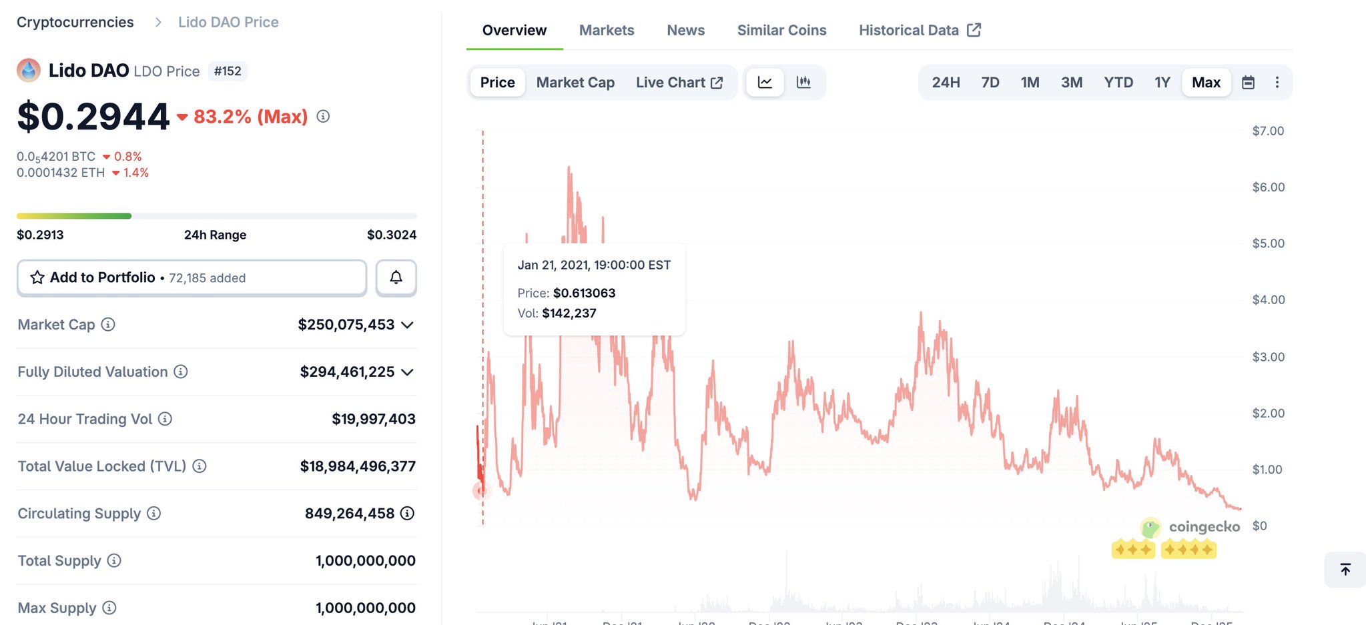
Task: Click the Lido DAO coin logo
Action: pos(29,71)
